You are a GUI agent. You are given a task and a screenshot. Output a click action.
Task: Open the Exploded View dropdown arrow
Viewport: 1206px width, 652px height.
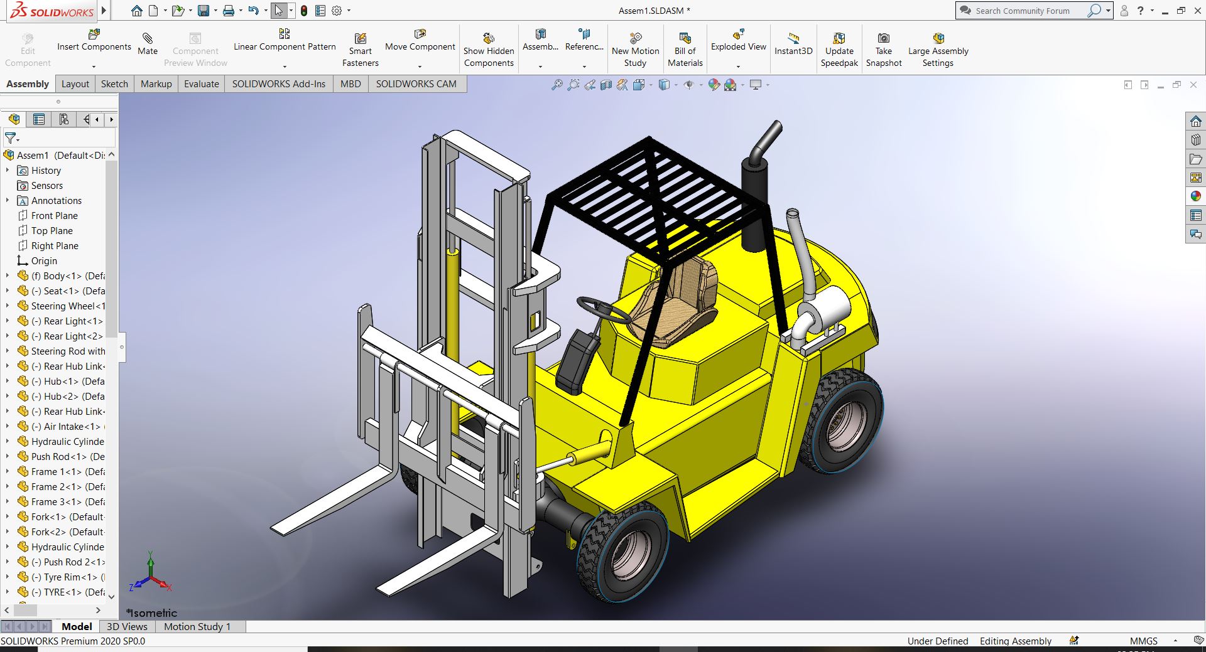(738, 66)
